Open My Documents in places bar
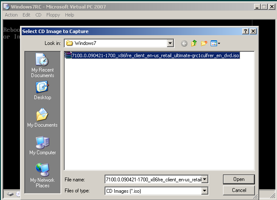 point(42,118)
